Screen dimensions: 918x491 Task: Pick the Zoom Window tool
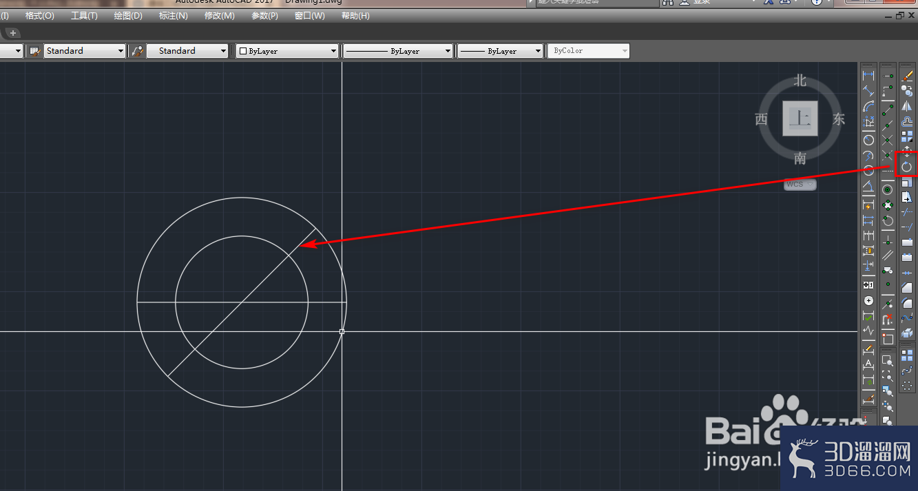pos(888,360)
